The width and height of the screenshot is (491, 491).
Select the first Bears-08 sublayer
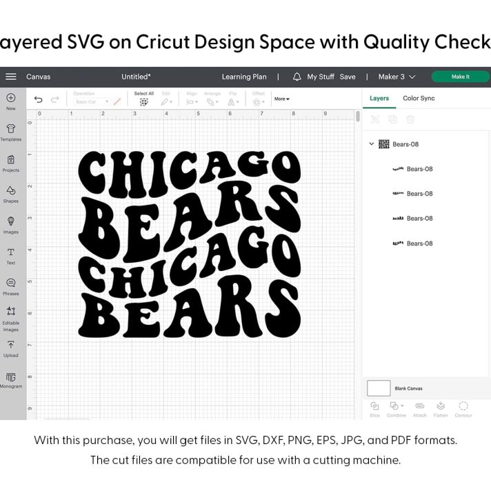point(412,169)
